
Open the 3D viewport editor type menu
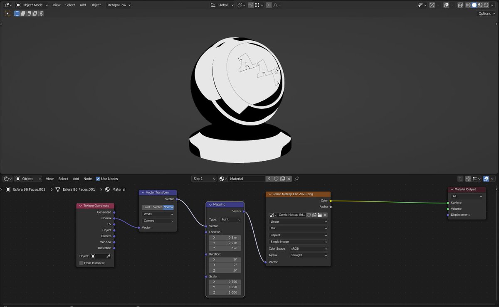point(7,5)
